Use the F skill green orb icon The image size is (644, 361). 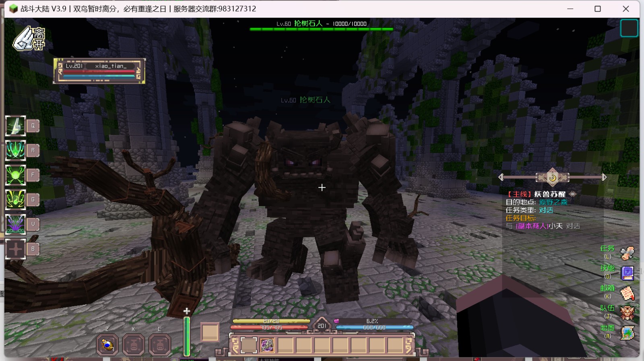(x=16, y=175)
